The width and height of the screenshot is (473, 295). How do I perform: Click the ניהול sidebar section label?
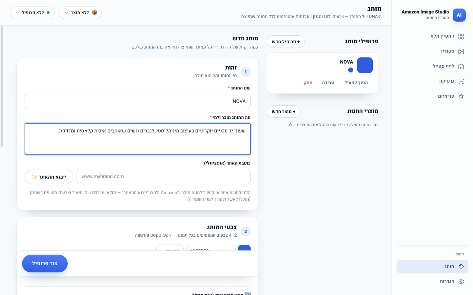tap(460, 254)
